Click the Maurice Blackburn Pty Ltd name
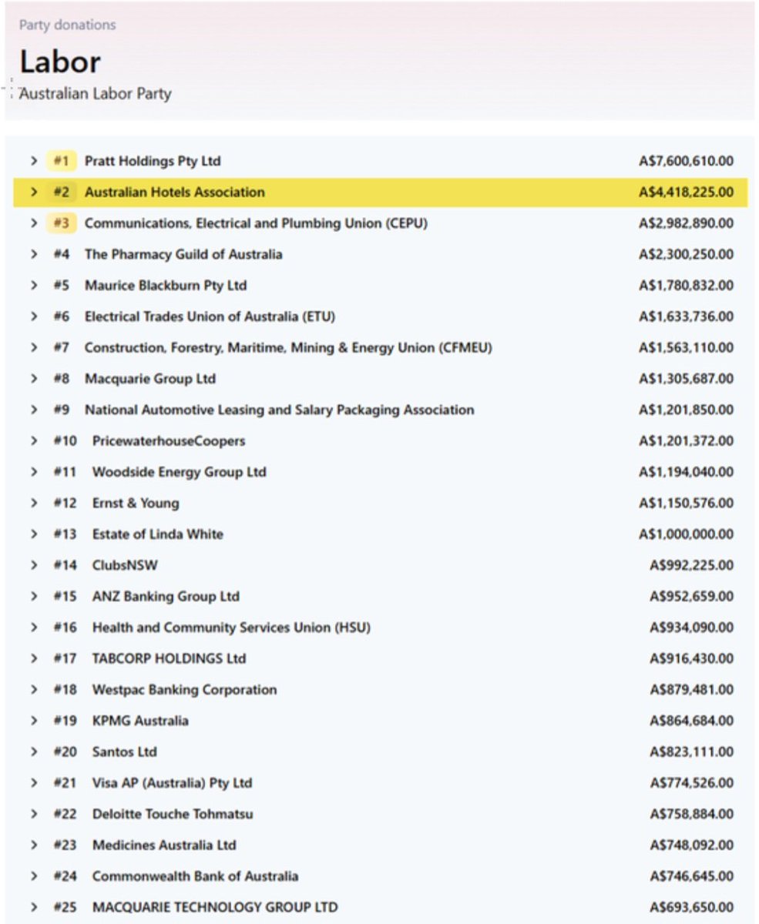This screenshot has height=924, width=759. click(x=166, y=285)
